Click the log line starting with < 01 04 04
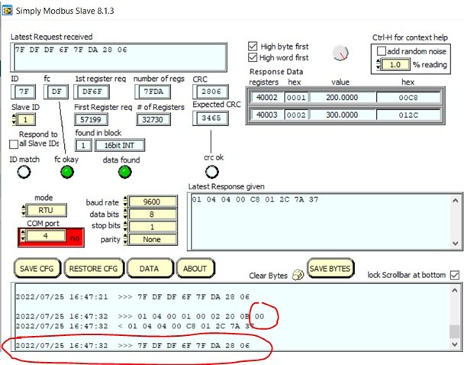 tap(134, 326)
